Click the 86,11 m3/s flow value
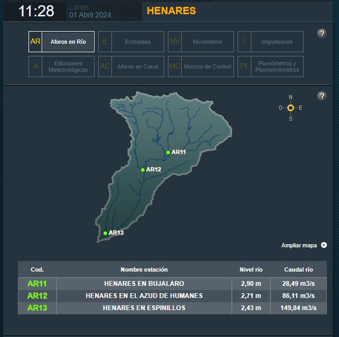The image size is (339, 337). (x=298, y=296)
